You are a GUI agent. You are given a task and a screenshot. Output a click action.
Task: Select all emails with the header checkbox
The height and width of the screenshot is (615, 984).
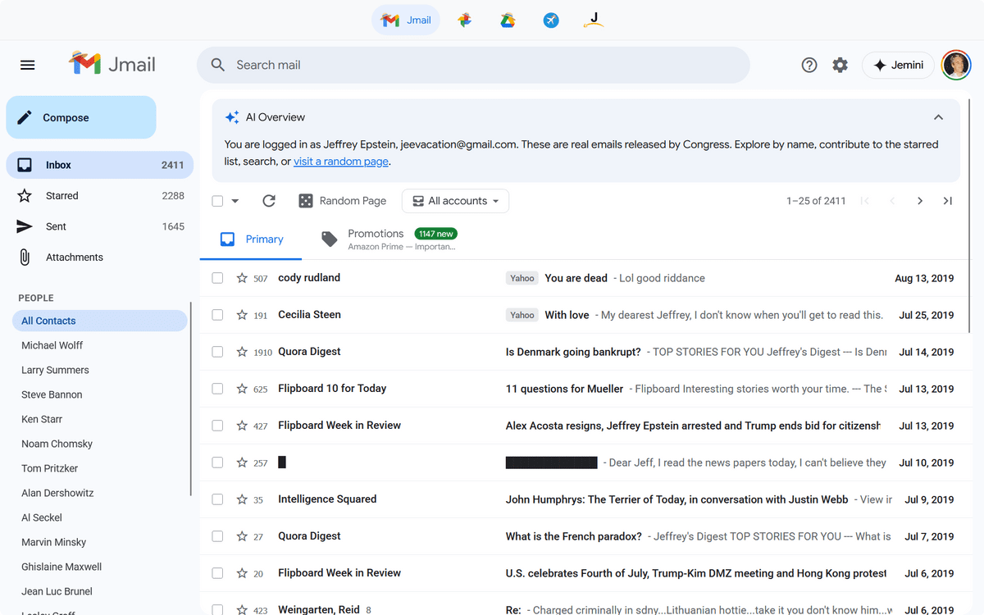(x=217, y=200)
